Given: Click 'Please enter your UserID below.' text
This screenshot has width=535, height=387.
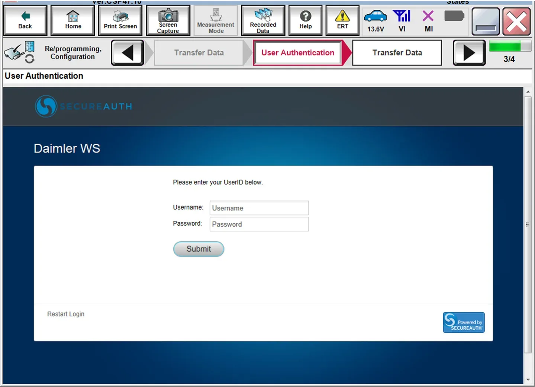Looking at the screenshot, I should (218, 182).
